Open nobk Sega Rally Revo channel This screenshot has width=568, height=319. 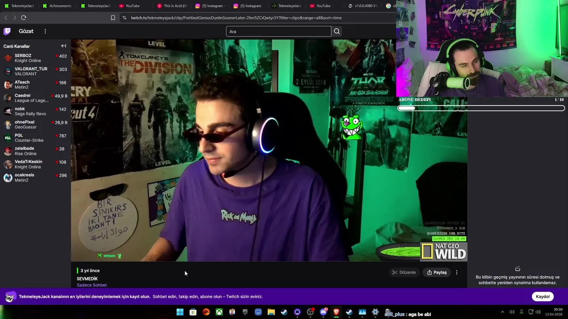35,111
